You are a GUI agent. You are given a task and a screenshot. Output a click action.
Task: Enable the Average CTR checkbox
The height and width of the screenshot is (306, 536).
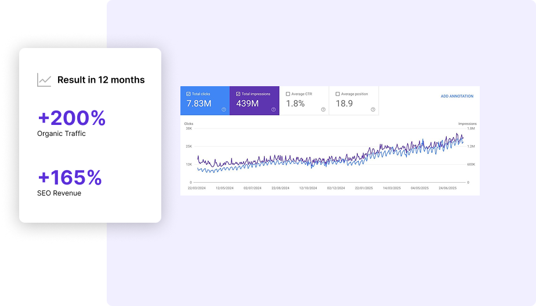(288, 94)
